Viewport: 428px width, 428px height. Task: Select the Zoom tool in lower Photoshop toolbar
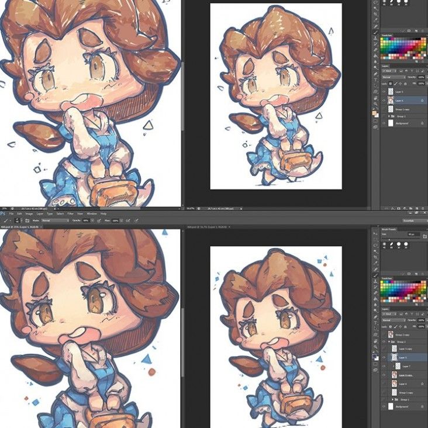(x=375, y=347)
